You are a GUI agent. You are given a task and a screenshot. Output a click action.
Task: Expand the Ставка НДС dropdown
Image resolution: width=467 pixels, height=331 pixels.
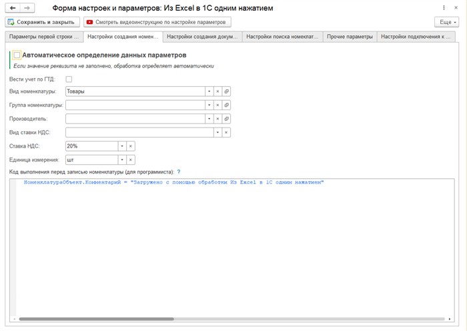pyautogui.click(x=122, y=146)
